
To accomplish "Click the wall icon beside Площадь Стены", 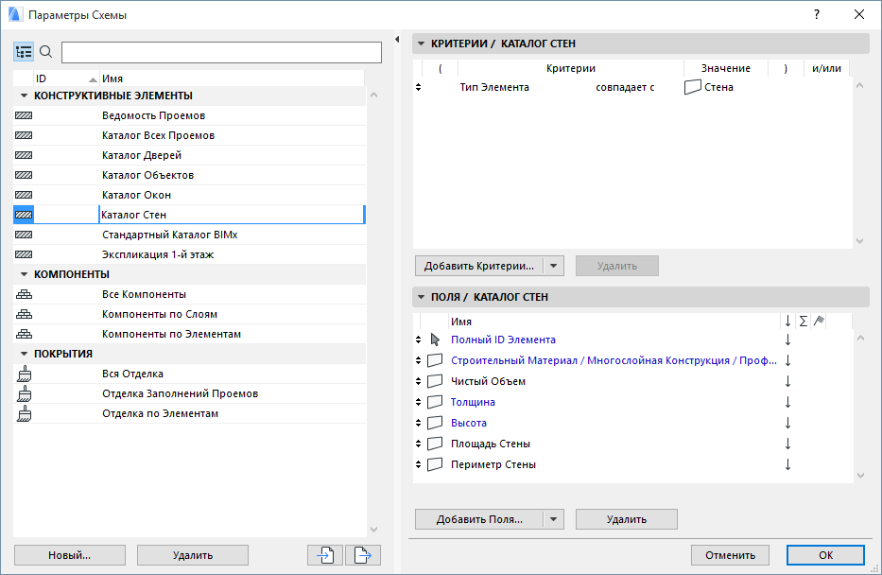I will point(435,444).
